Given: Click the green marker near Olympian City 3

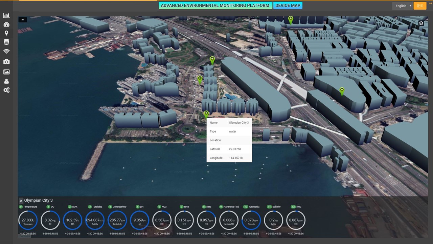Looking at the screenshot, I should click(206, 113).
